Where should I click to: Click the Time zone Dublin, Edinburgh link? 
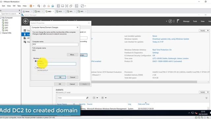tap(170, 59)
